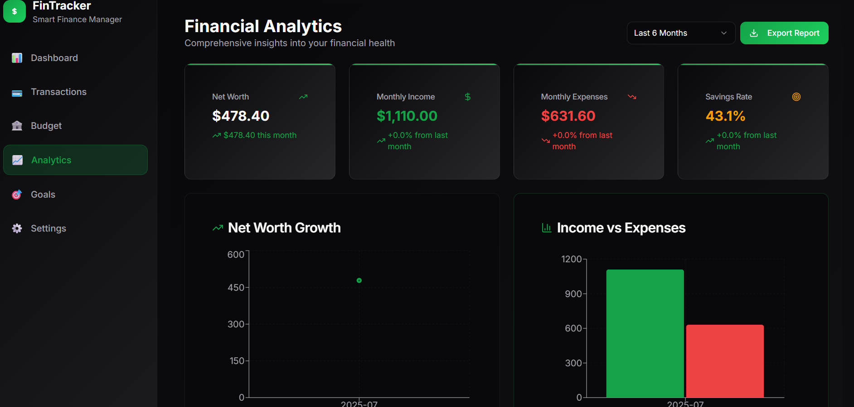Screen dimensions: 854x407
Task: Click the Transactions card icon
Action: (17, 92)
